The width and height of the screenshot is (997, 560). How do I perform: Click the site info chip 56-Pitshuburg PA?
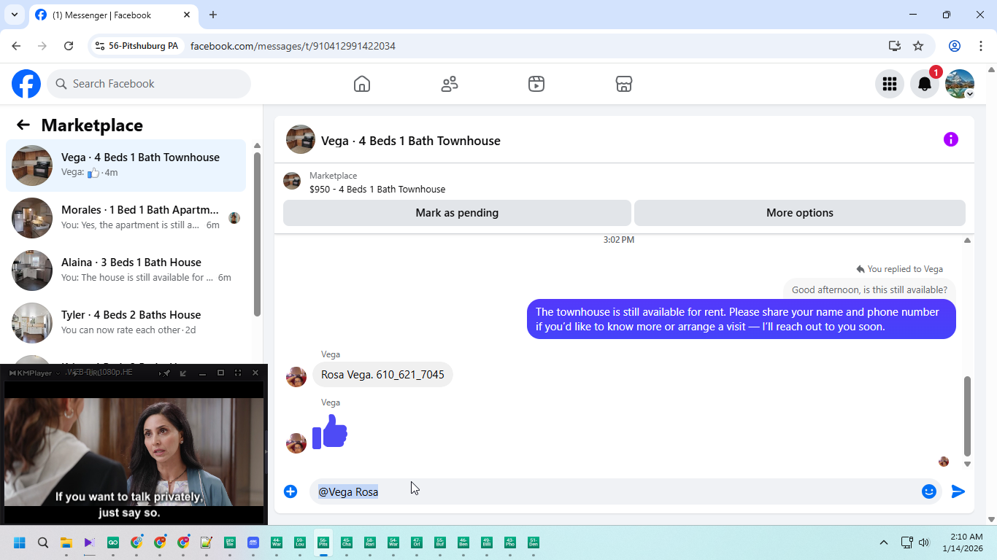[x=136, y=46]
